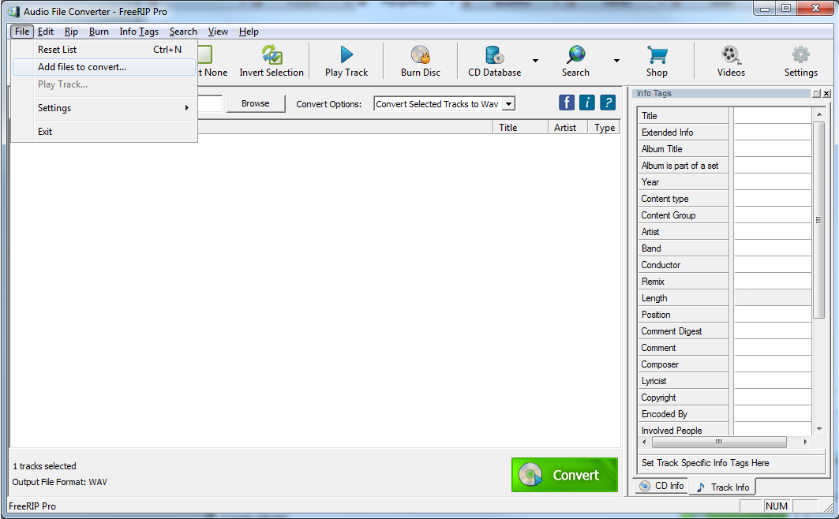Switch to the Track Info tab
This screenshot has width=839, height=519.
coord(723,487)
